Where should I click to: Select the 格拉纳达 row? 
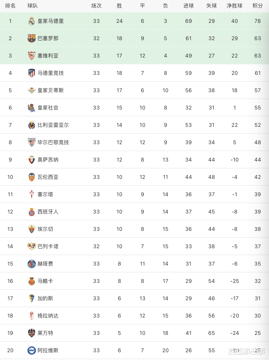tap(134, 316)
